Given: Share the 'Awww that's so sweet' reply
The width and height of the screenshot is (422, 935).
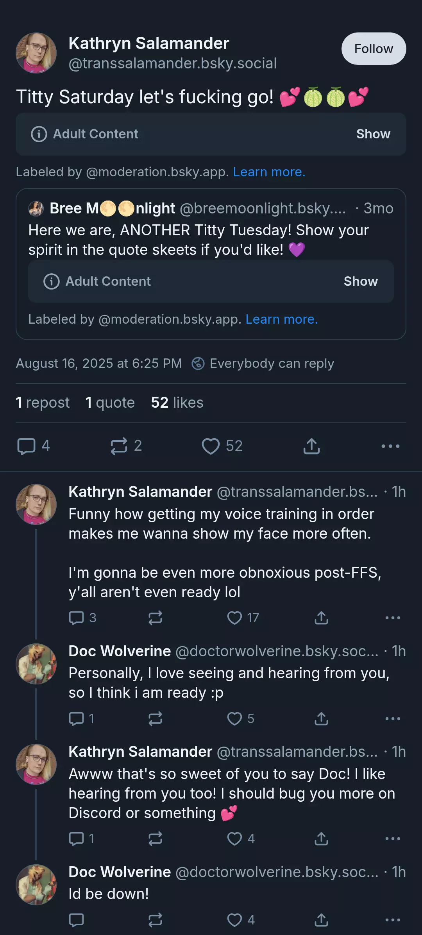Looking at the screenshot, I should 321,838.
